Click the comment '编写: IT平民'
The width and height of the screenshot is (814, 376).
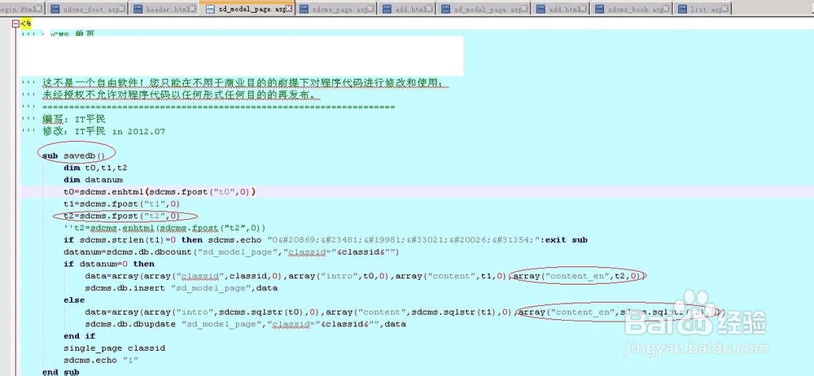74,120
